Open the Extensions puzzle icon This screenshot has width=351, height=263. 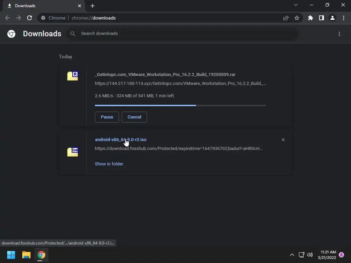point(311,18)
